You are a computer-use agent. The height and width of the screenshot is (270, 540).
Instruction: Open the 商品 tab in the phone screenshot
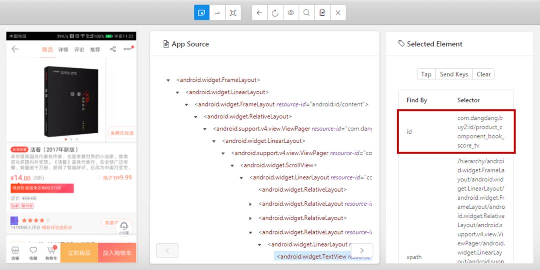pos(47,50)
